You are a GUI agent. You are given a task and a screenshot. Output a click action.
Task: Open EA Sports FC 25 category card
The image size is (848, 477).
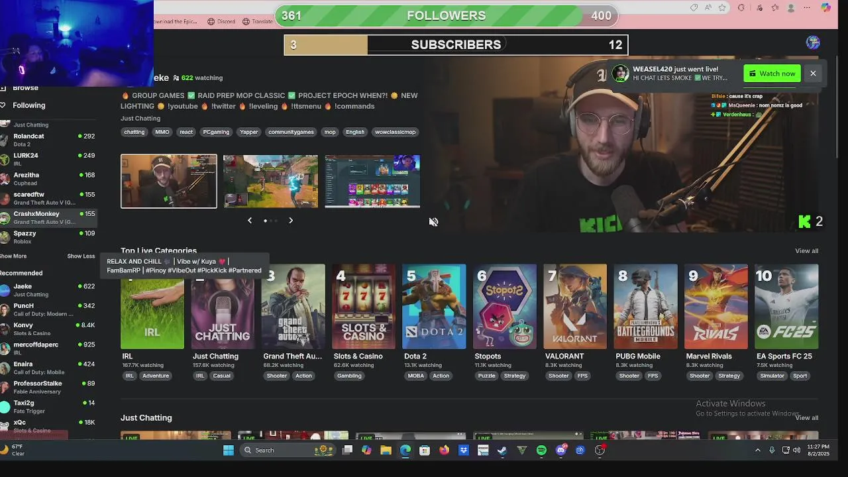click(x=787, y=307)
